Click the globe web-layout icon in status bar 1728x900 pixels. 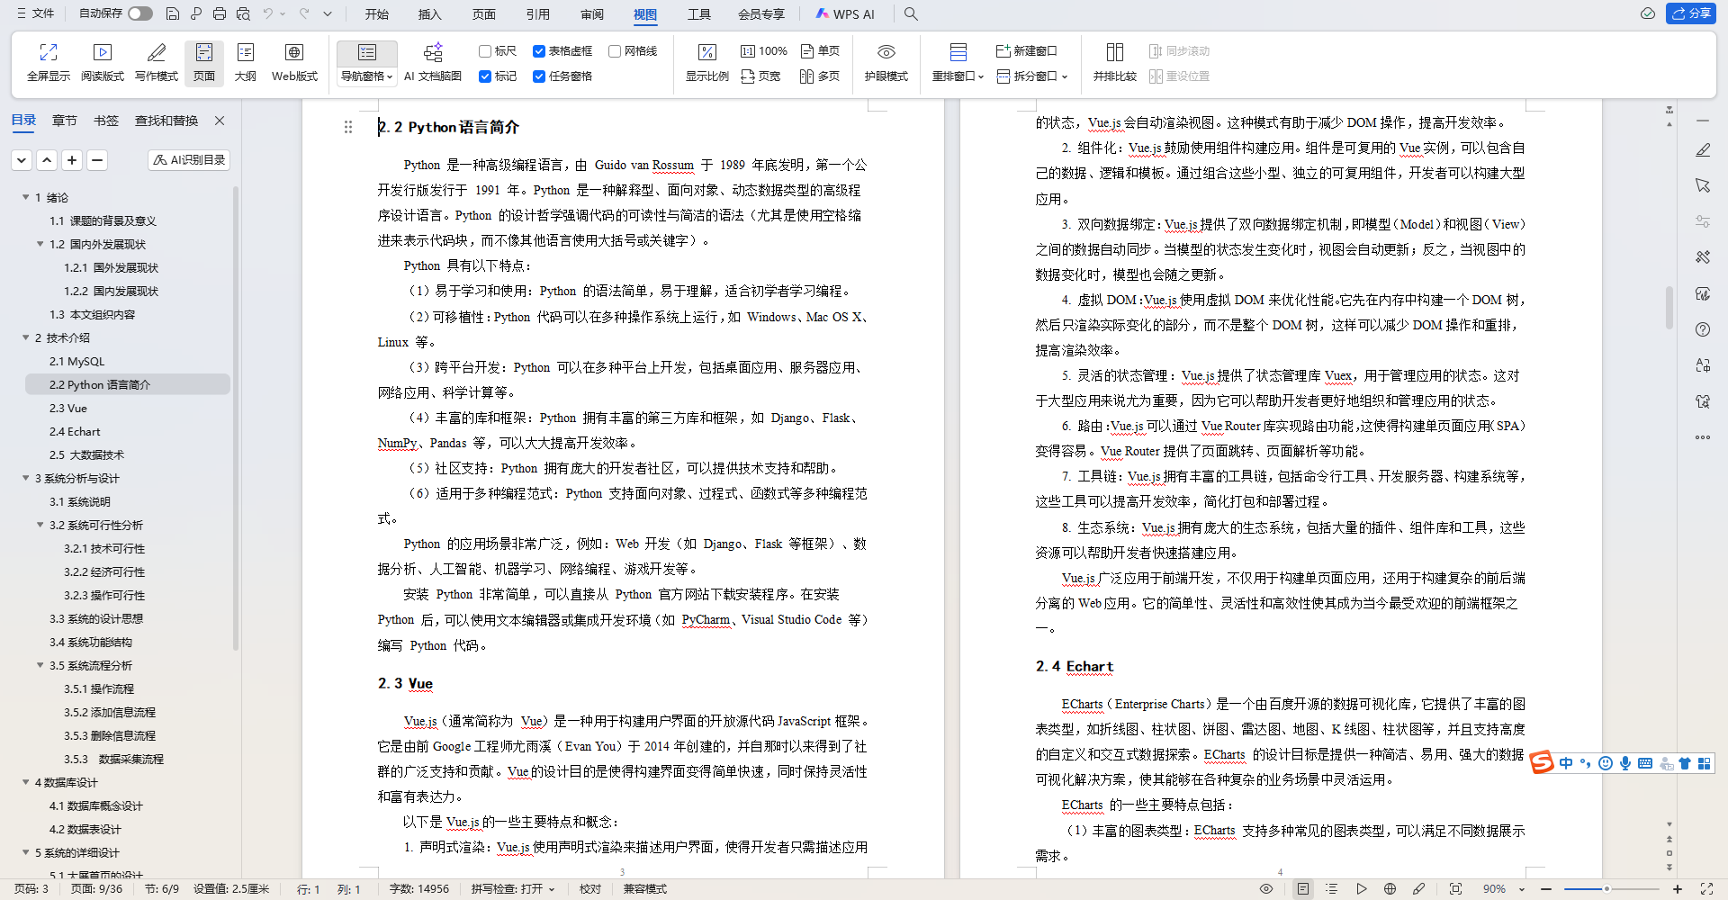coord(1390,889)
